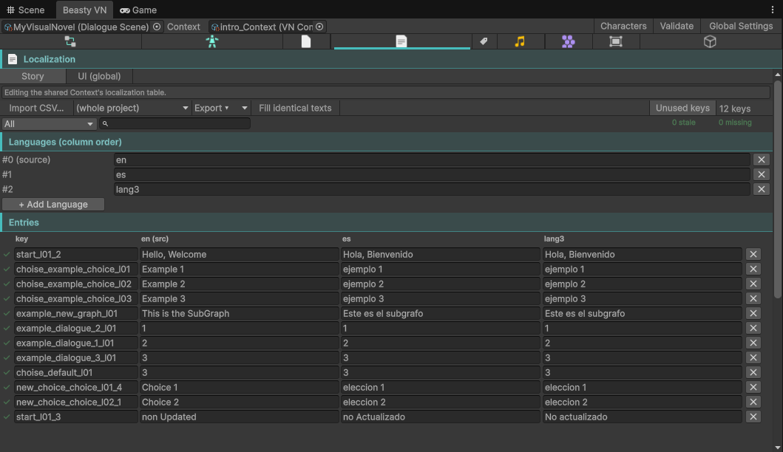Delete the new_choice_choice_l01_4 entry
This screenshot has width=783, height=452.
click(753, 387)
